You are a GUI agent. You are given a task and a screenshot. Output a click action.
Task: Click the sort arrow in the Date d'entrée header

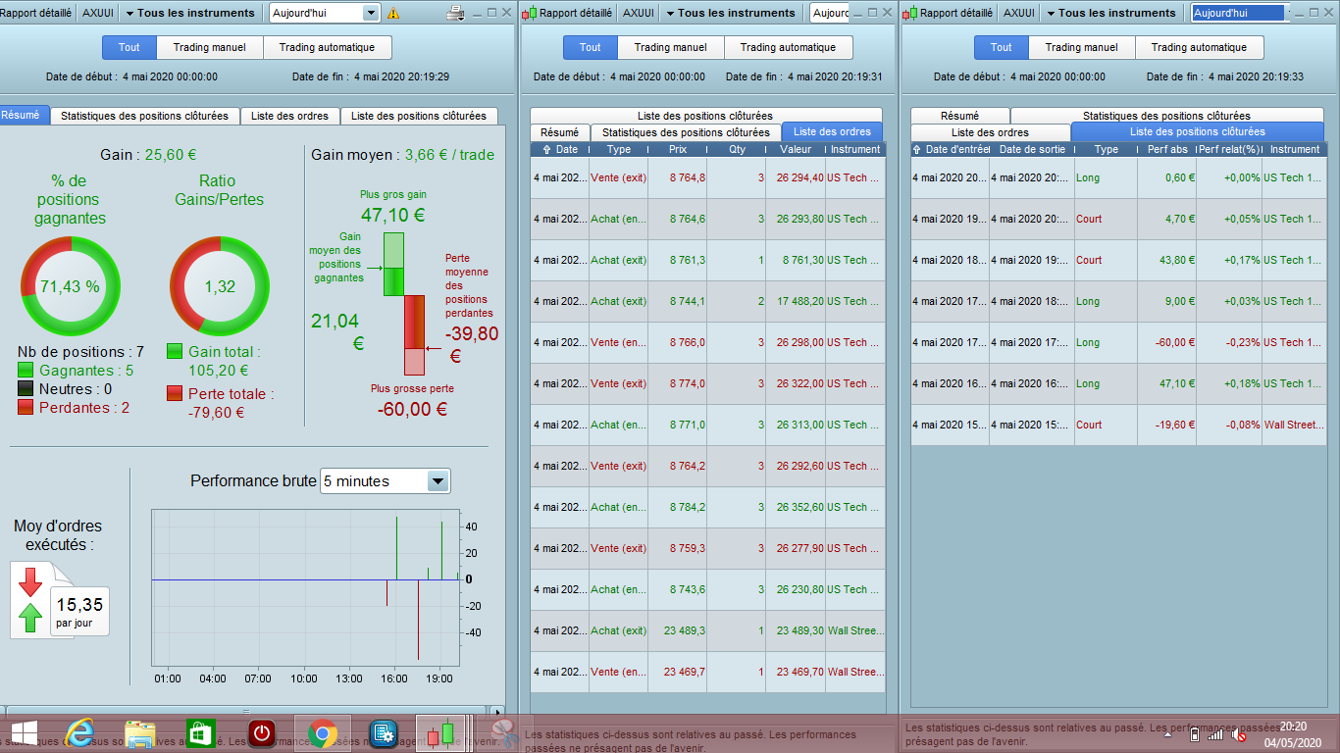pyautogui.click(x=916, y=149)
